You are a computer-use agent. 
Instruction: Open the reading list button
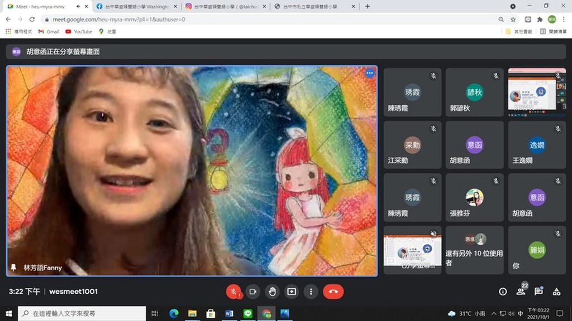click(x=554, y=32)
